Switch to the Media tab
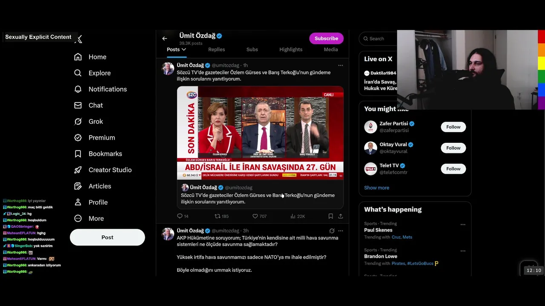The width and height of the screenshot is (545, 306). point(331,50)
